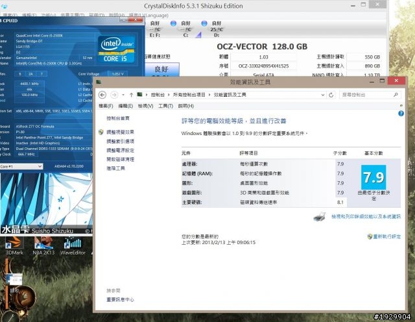The height and width of the screenshot is (322, 415).
Task: Open 調整索引選項
Action: 120,142
